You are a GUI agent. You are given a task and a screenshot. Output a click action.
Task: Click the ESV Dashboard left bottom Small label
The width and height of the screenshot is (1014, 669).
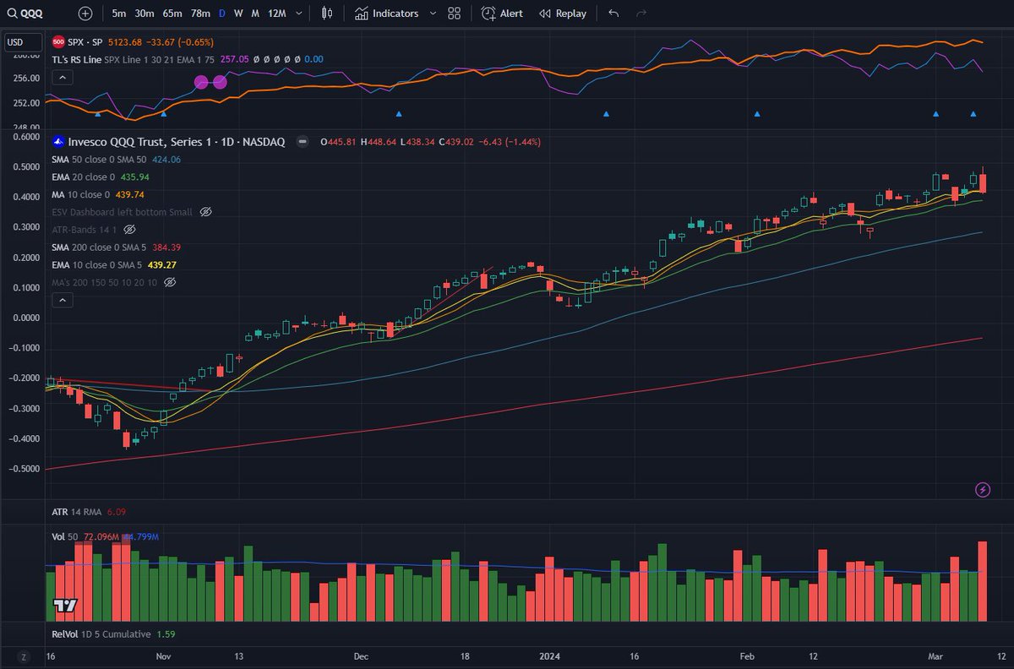coord(123,212)
